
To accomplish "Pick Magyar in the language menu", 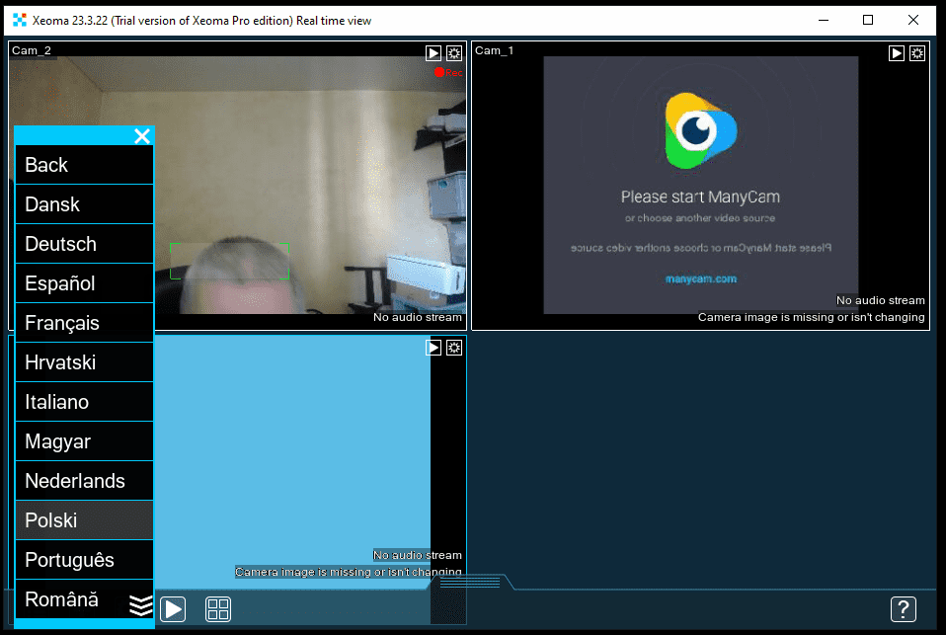I will pos(85,441).
